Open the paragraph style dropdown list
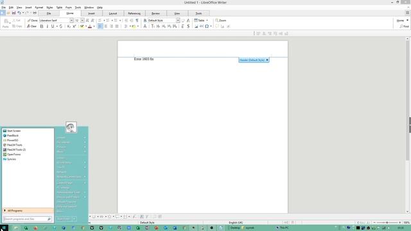This screenshot has width=411, height=231. click(178, 21)
